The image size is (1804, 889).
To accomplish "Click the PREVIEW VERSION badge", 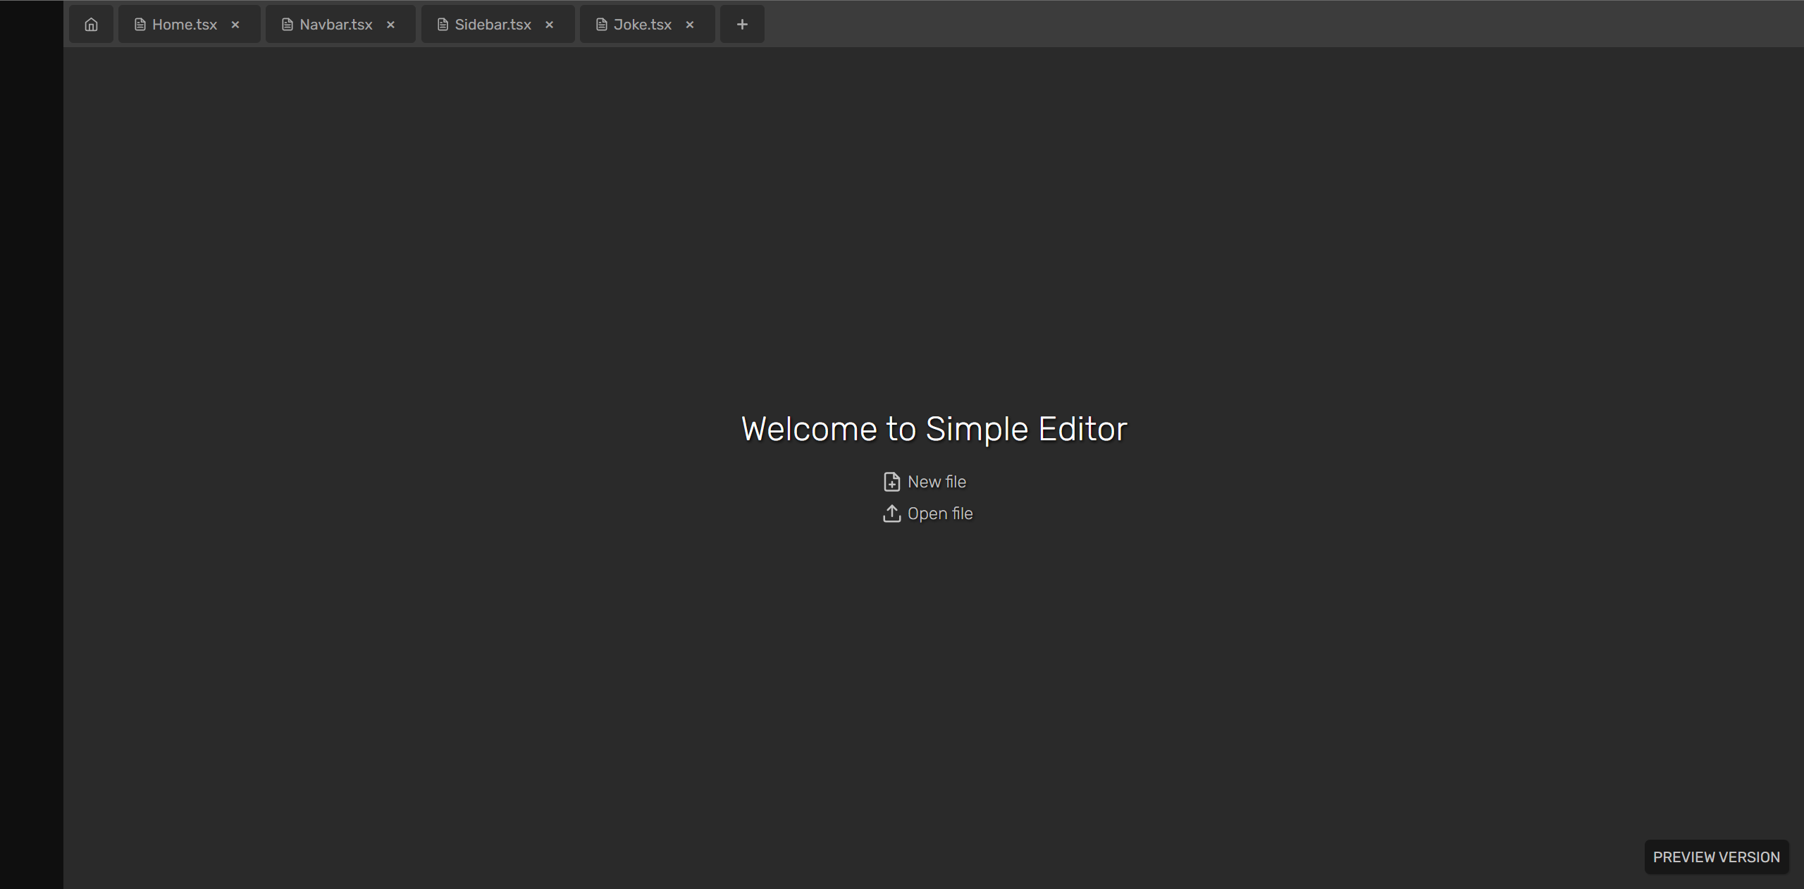I will pyautogui.click(x=1716, y=857).
